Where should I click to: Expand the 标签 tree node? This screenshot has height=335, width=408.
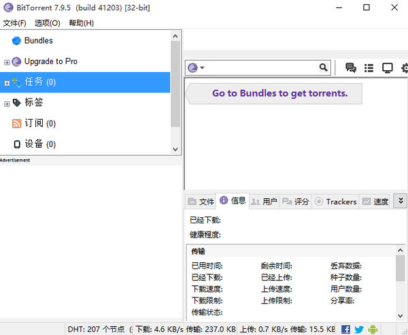(x=7, y=103)
